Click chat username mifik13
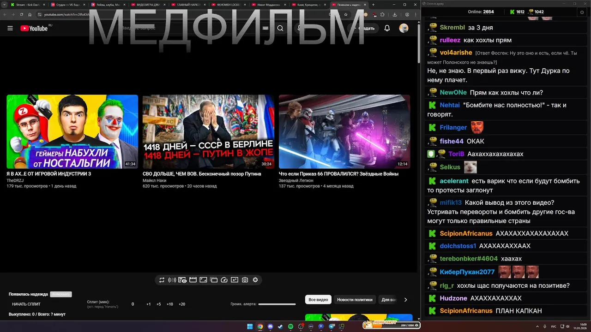Screen dimensions: 591x332 [x=451, y=202]
